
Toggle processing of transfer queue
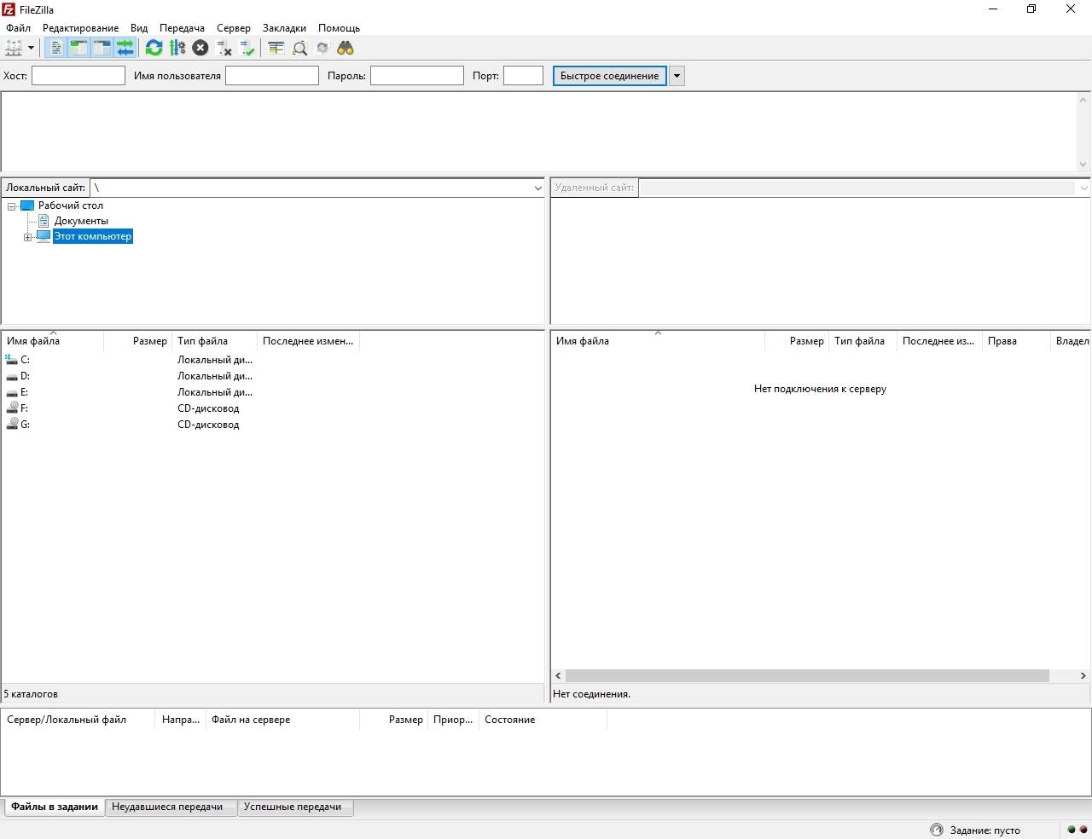pos(177,48)
